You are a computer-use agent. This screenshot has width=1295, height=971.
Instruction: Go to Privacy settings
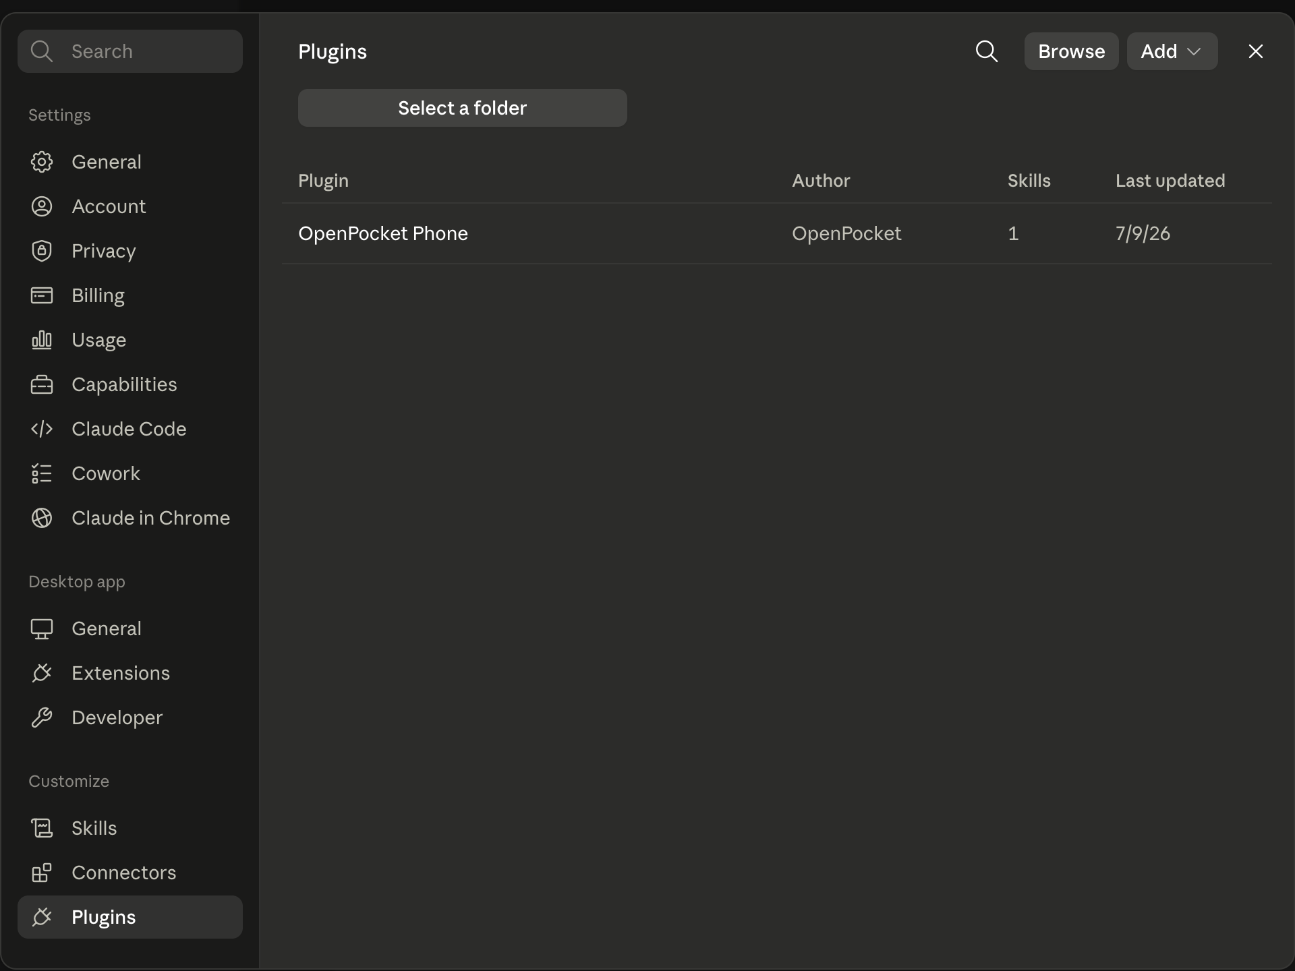tap(130, 251)
